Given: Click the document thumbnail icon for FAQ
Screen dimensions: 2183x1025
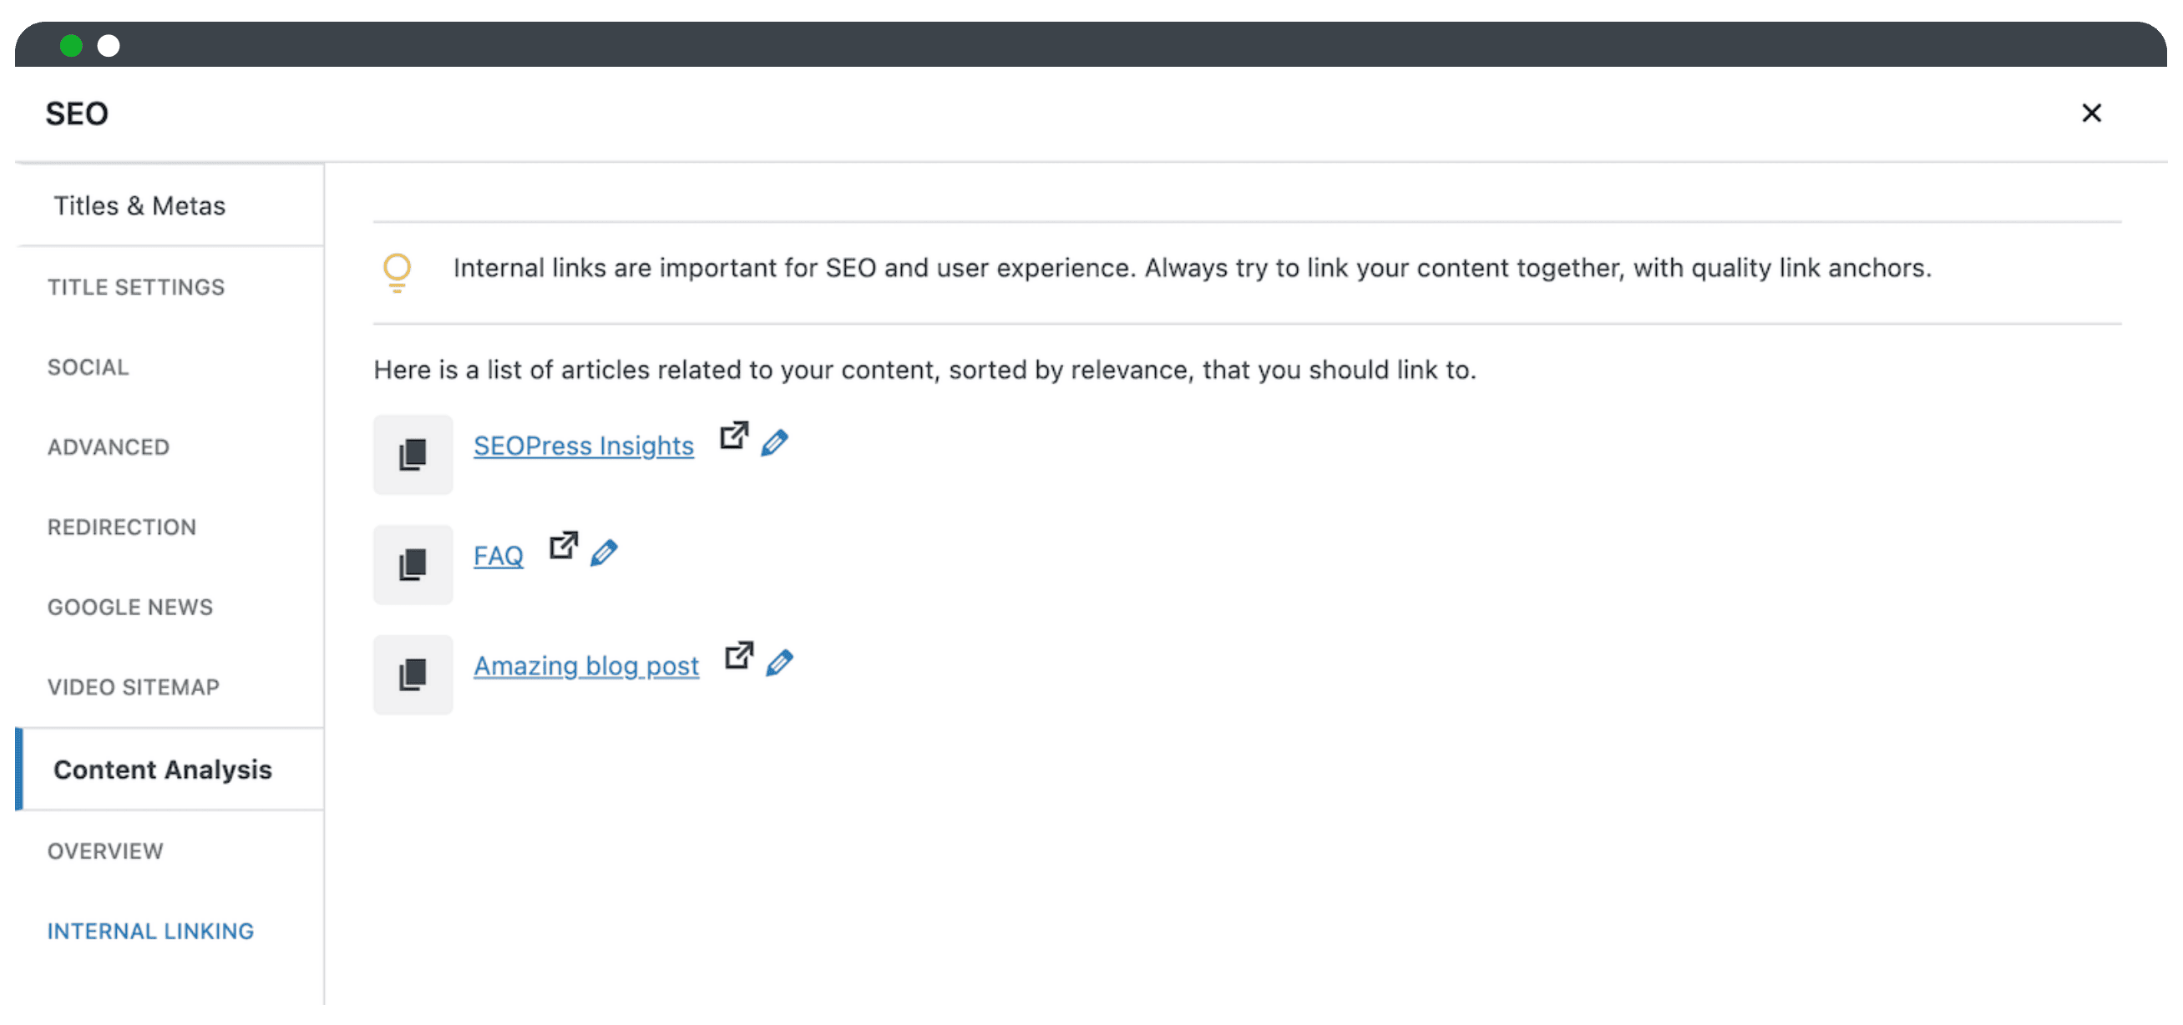Looking at the screenshot, I should point(413,555).
